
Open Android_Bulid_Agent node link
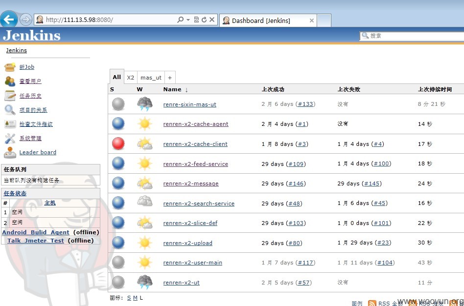coord(36,232)
